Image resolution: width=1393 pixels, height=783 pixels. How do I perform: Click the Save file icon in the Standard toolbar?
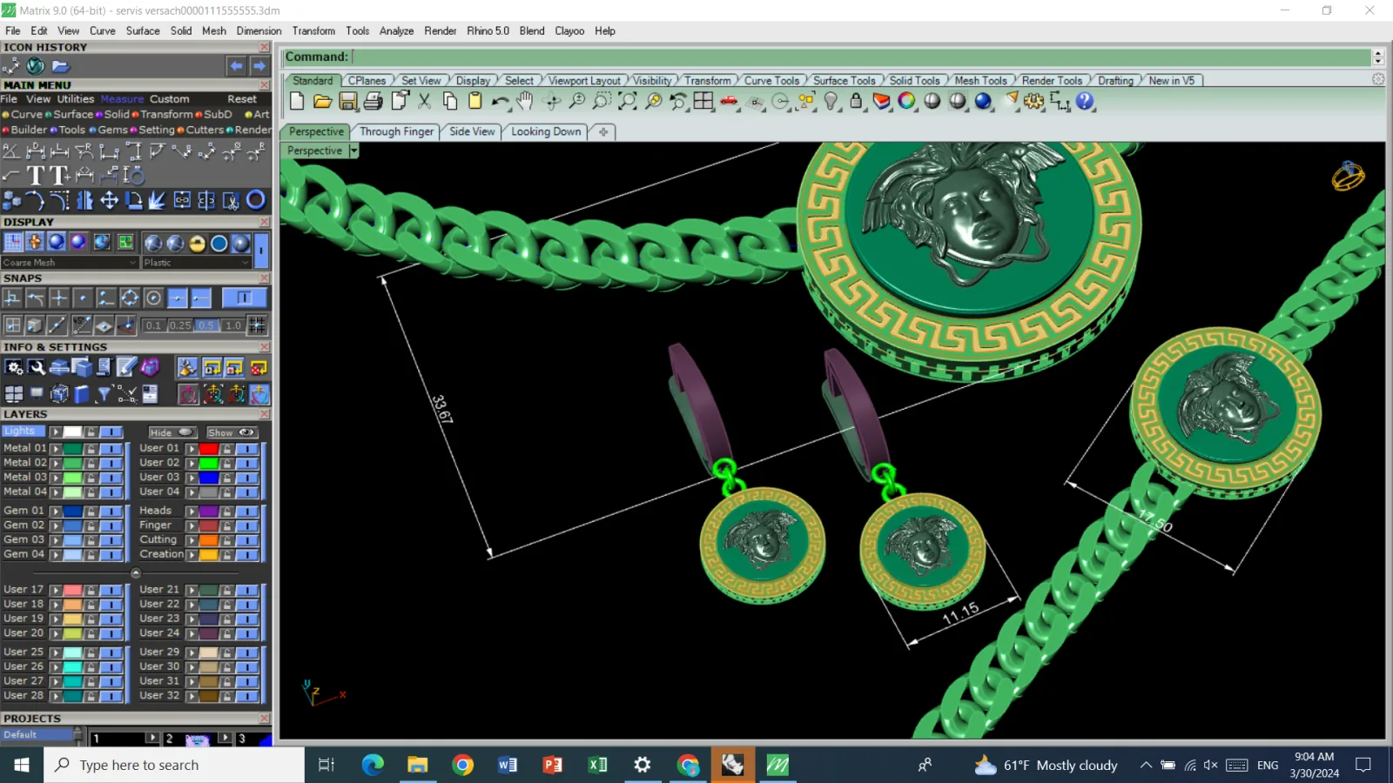click(x=347, y=101)
